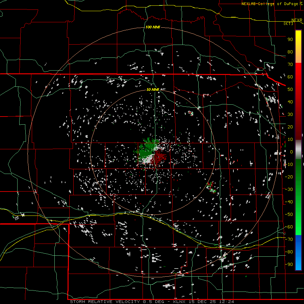
Task: Click "STORM RELATIVE VELOCITY" in the caption
Action: pos(105,302)
